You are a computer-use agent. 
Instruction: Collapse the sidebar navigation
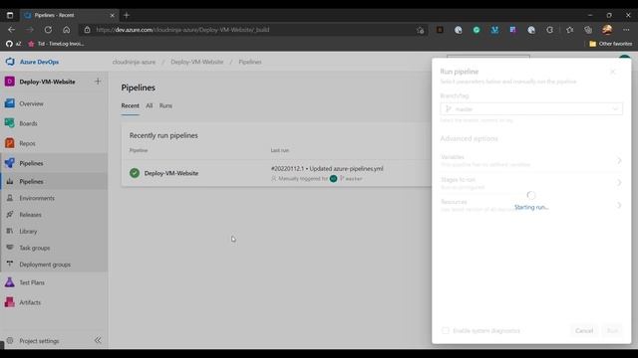(x=98, y=340)
